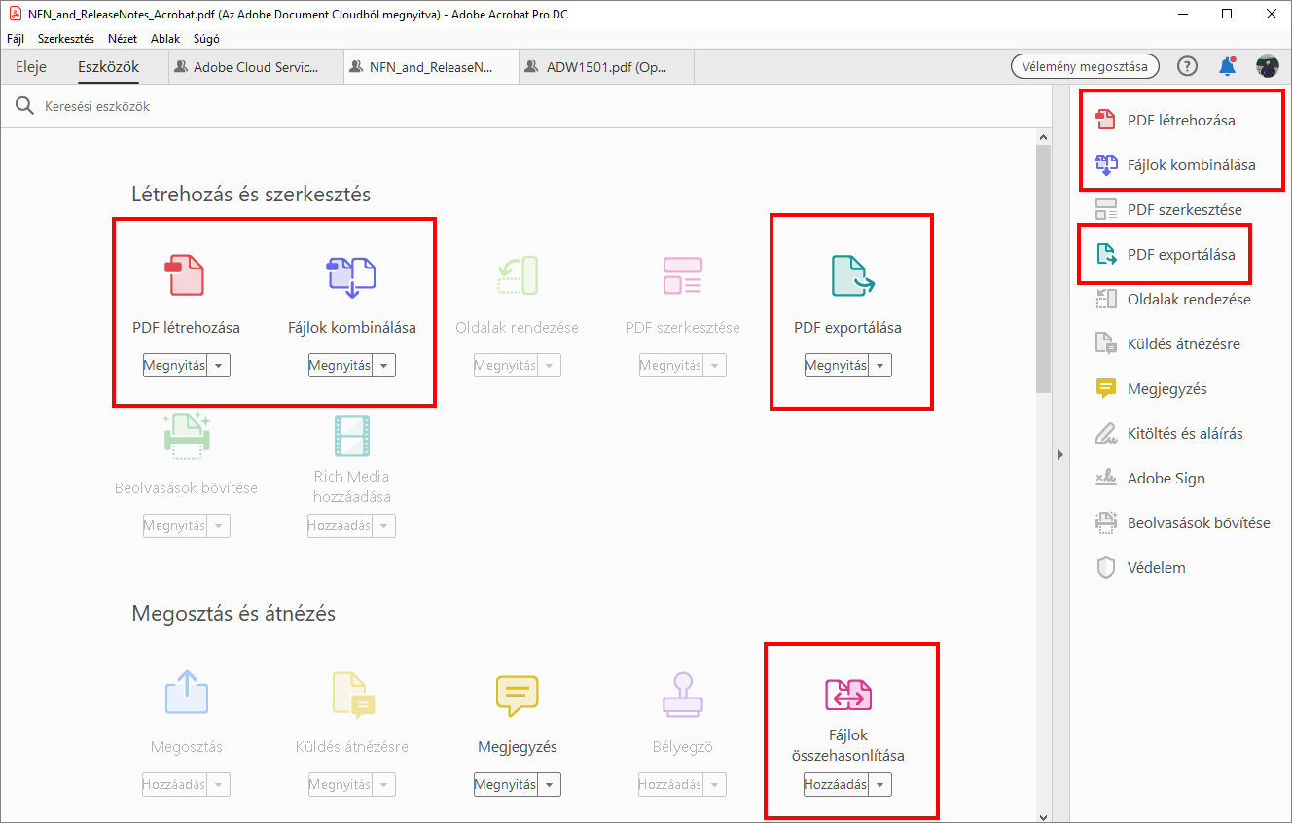
Task: Expand the PDF exportálása Megnyitás dropdown arrow
Action: (x=880, y=366)
